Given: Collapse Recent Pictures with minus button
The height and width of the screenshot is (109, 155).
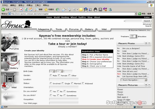Looking at the screenshot, I should coord(149,85).
